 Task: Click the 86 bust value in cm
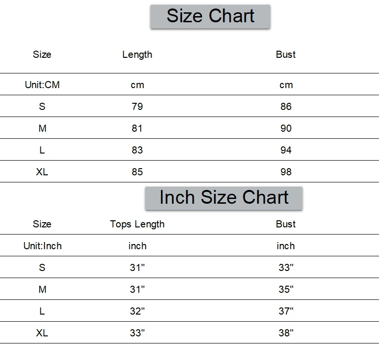pos(286,107)
